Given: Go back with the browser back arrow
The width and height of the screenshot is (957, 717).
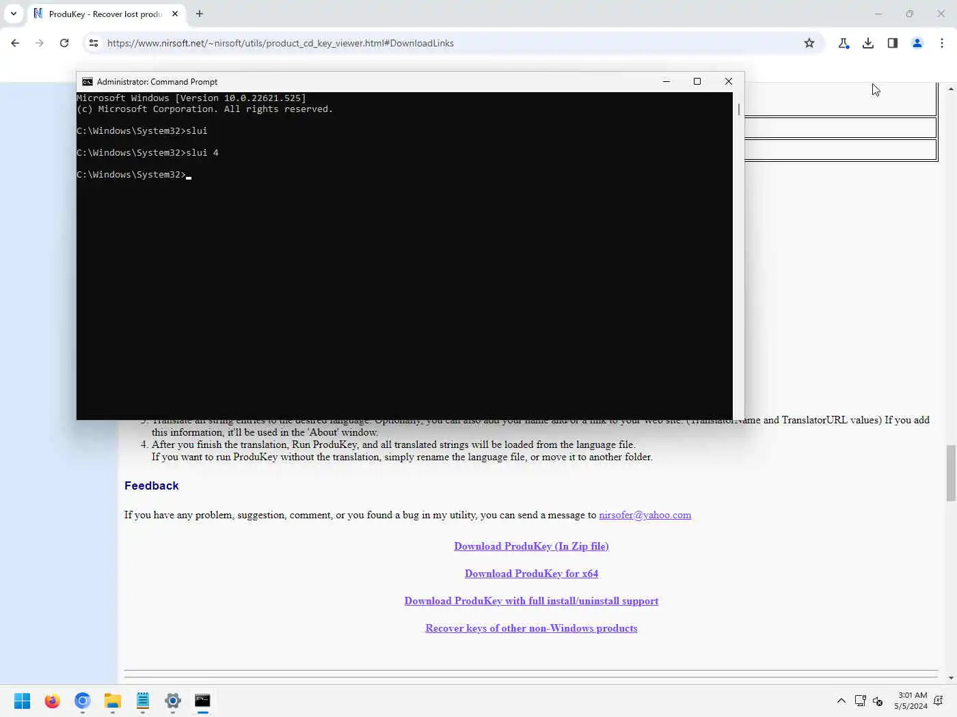Looking at the screenshot, I should (15, 43).
